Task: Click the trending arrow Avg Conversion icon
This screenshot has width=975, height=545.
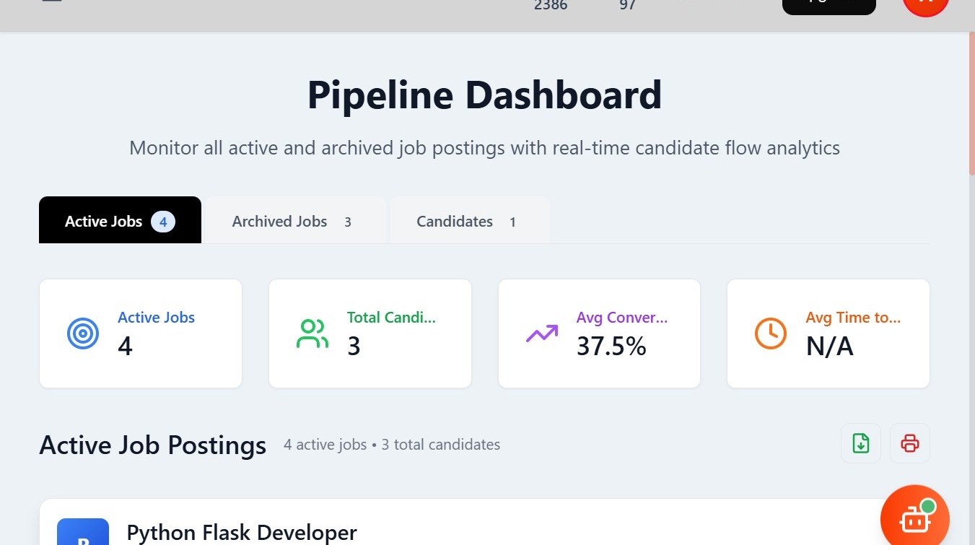Action: click(541, 333)
